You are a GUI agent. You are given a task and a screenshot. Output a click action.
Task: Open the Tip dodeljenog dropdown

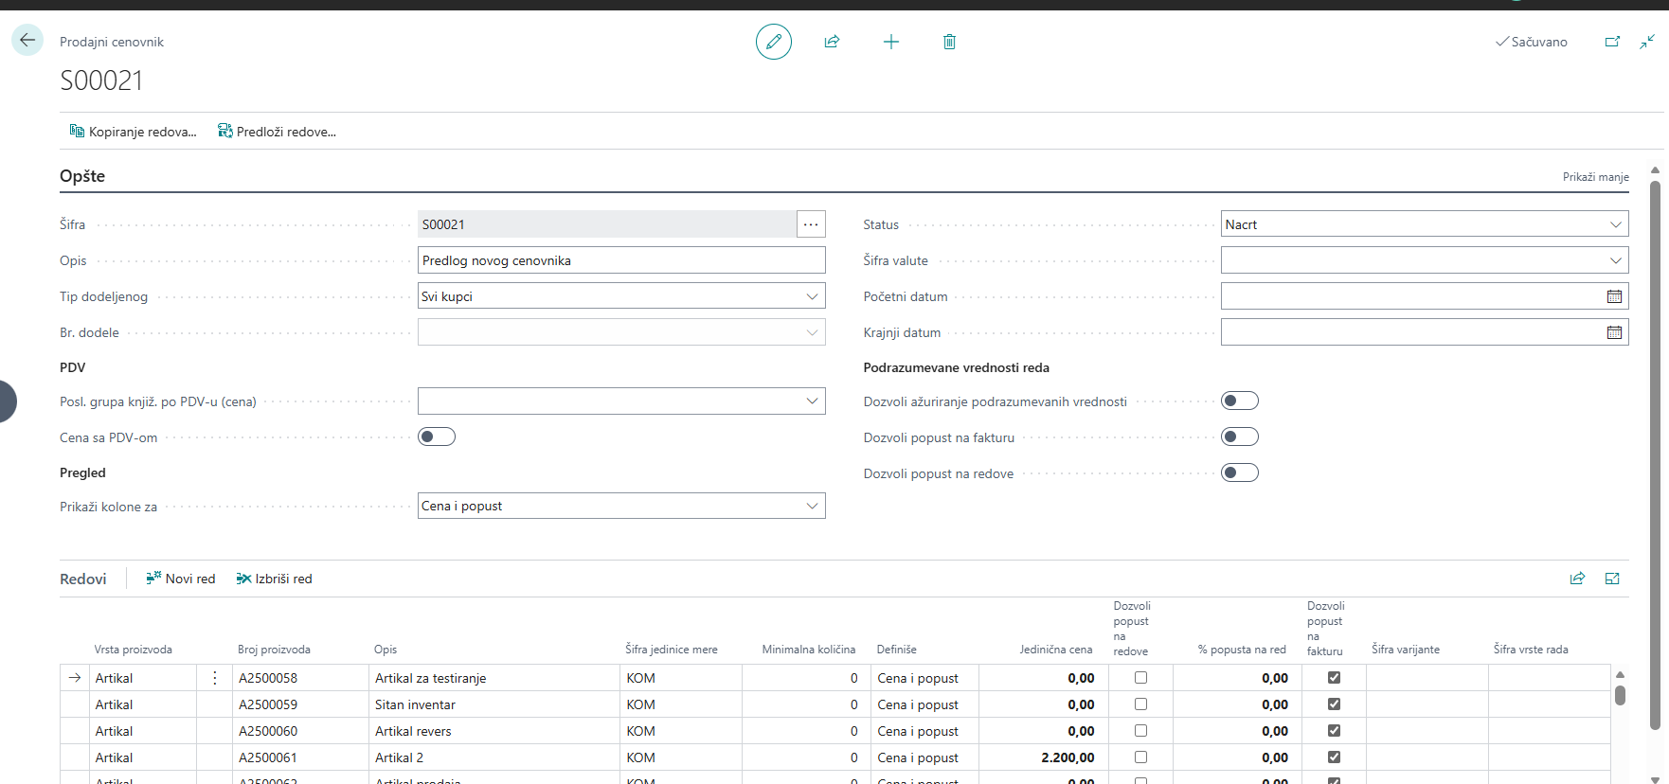pos(621,296)
